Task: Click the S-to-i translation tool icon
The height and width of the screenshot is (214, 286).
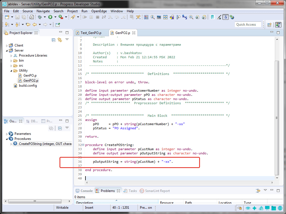Action: tap(185, 17)
